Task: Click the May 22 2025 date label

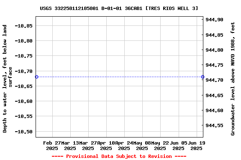Action: pos(160,145)
